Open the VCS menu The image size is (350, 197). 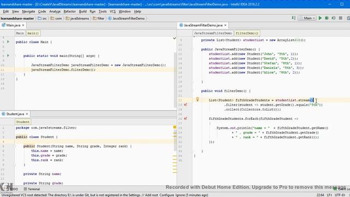pyautogui.click(x=113, y=11)
